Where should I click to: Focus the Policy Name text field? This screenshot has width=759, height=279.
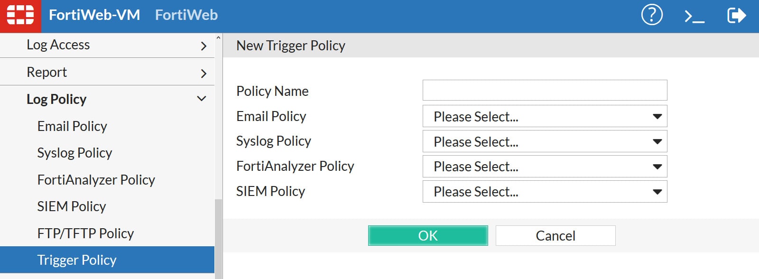pos(545,90)
